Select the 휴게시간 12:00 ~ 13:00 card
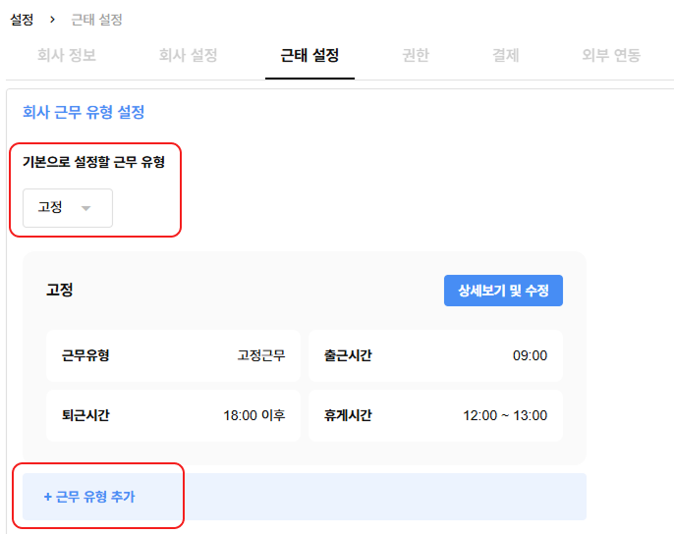 coord(435,415)
